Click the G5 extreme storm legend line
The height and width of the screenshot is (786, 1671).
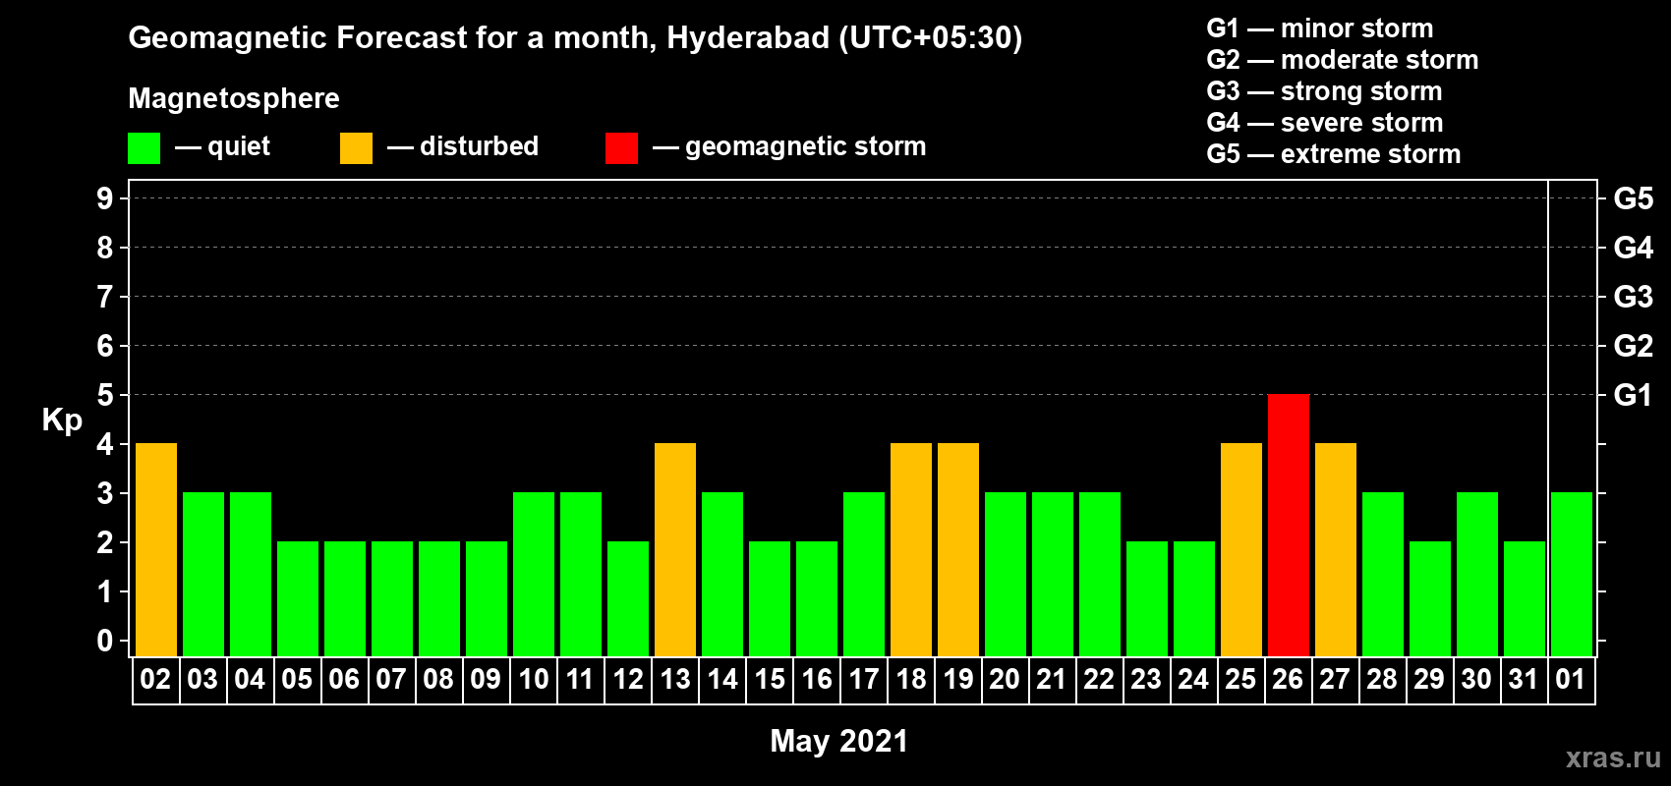click(x=1334, y=154)
